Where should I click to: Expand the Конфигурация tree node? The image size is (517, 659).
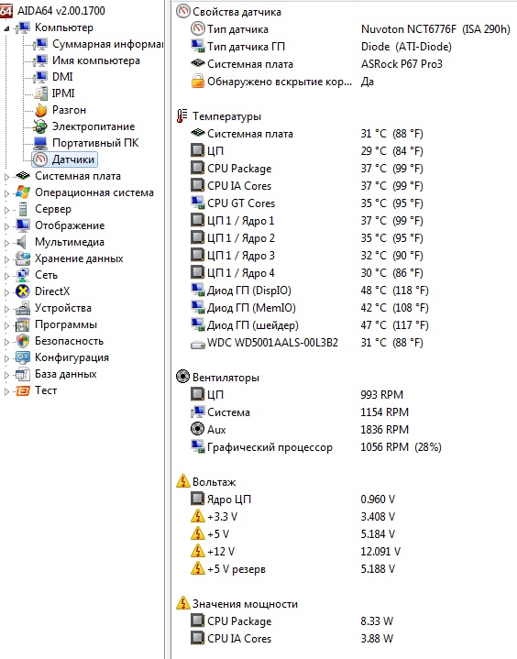tap(6, 359)
